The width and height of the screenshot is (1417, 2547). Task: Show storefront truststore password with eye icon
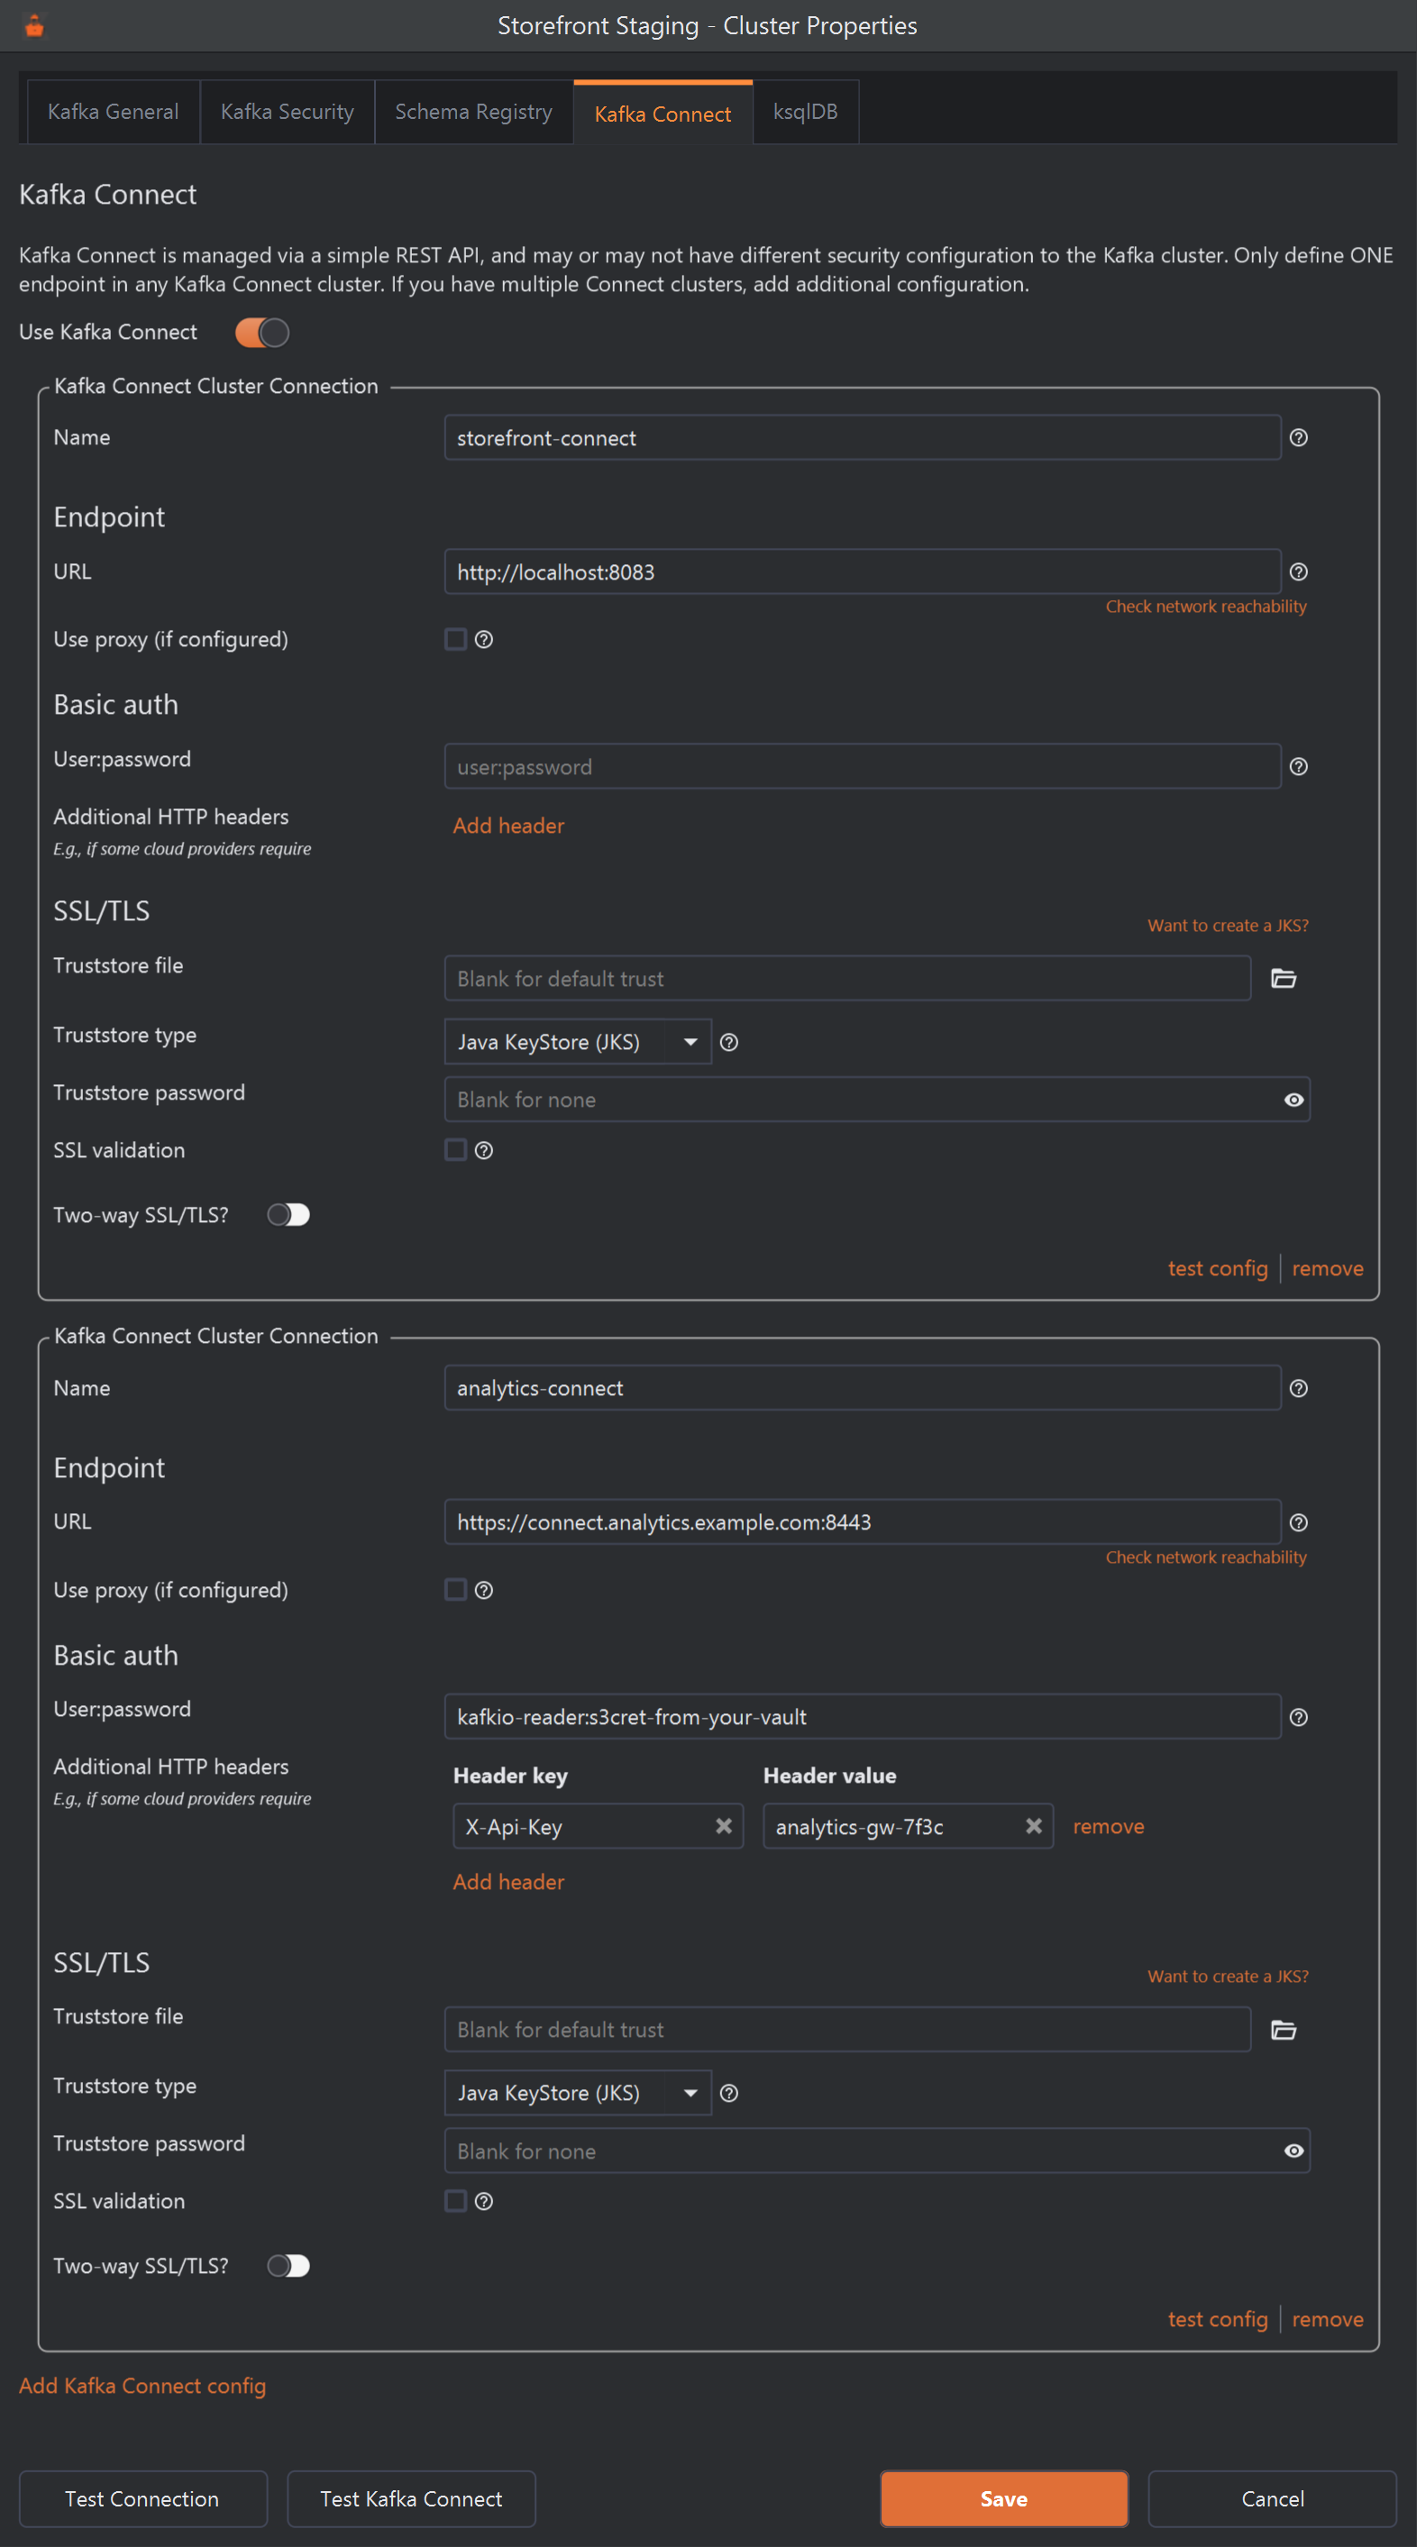coord(1293,1100)
